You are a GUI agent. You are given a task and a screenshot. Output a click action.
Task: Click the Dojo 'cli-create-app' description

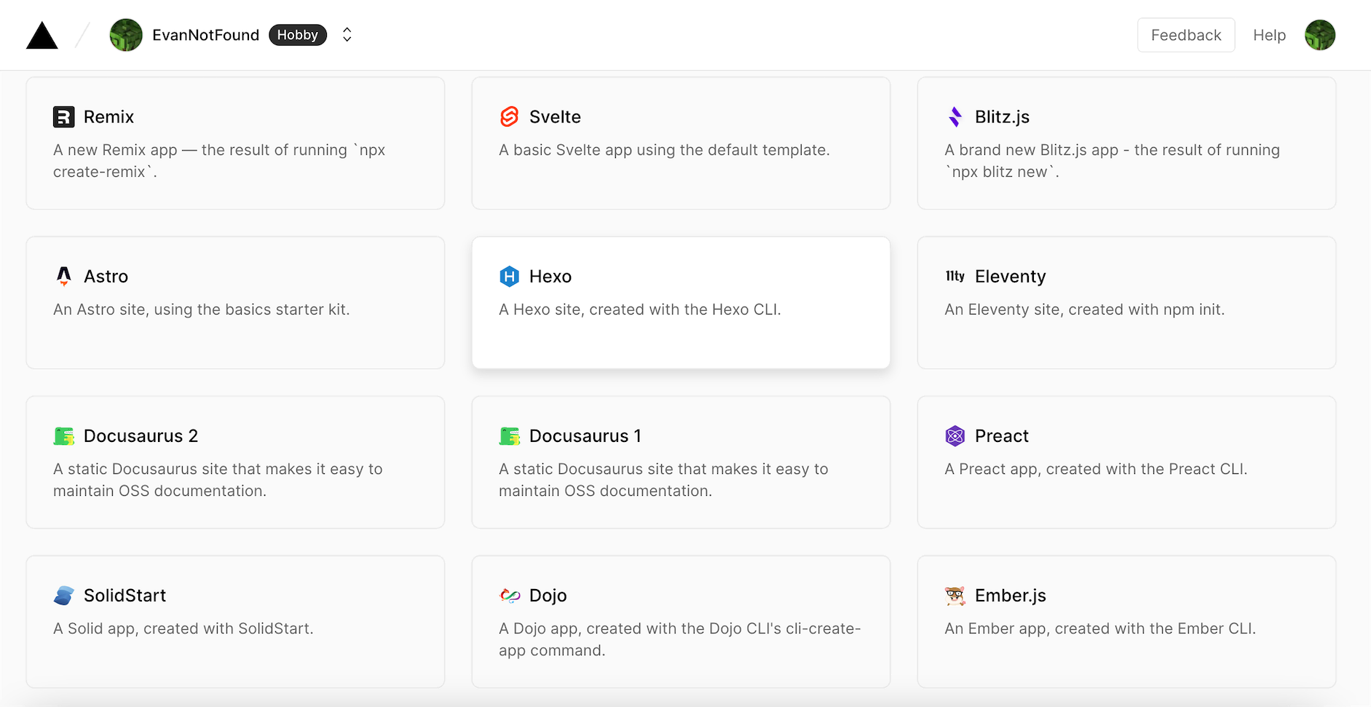coord(679,639)
